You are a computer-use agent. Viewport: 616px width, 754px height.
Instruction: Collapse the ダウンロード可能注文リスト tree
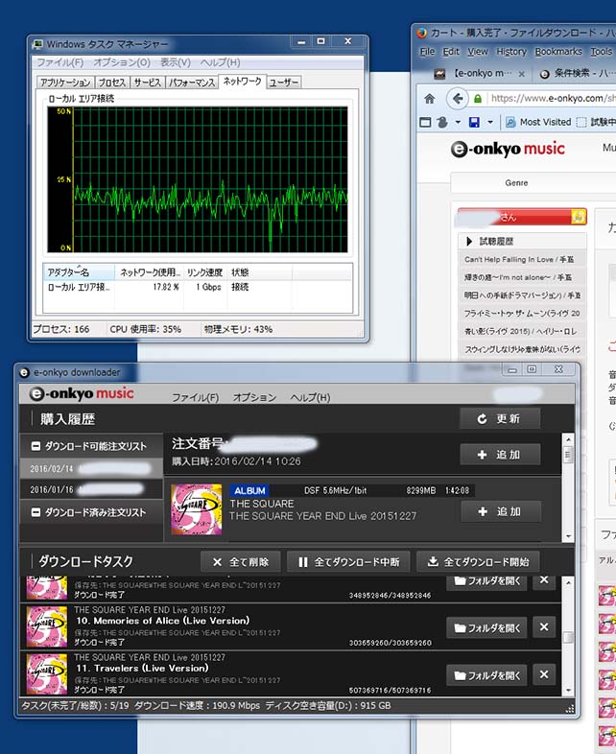pos(36,446)
